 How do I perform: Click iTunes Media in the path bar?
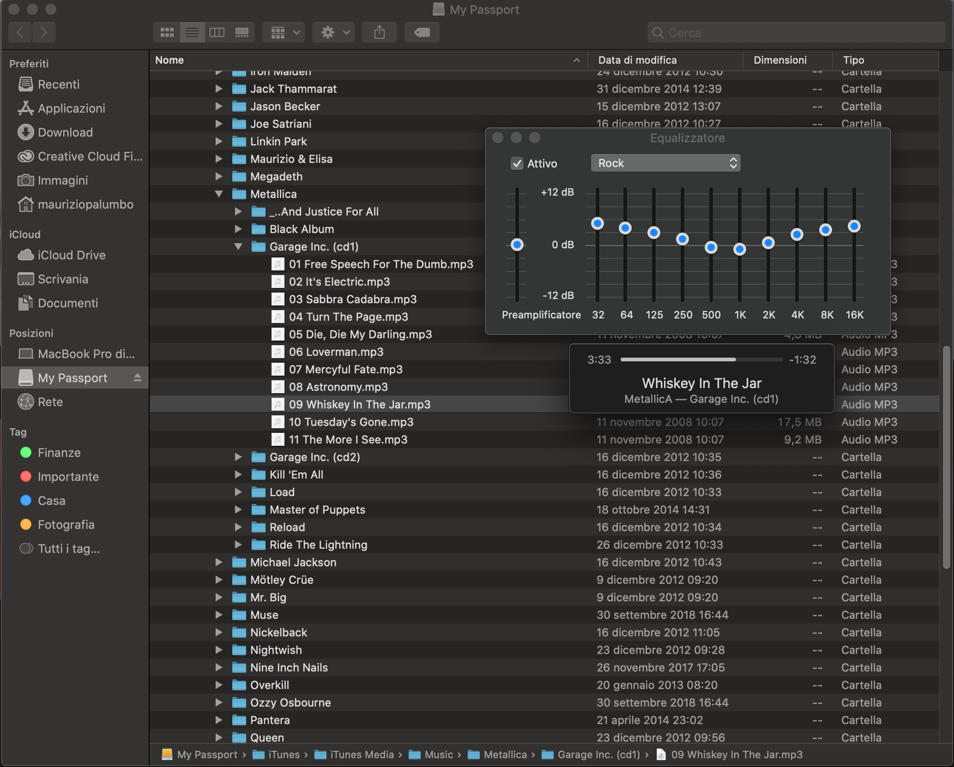tap(355, 755)
